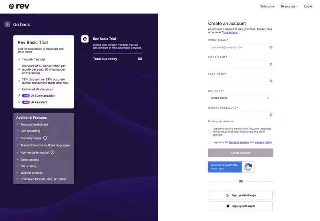Click 'Transcription for multiple languages' text
The height and width of the screenshot is (221, 320).
tap(45, 145)
